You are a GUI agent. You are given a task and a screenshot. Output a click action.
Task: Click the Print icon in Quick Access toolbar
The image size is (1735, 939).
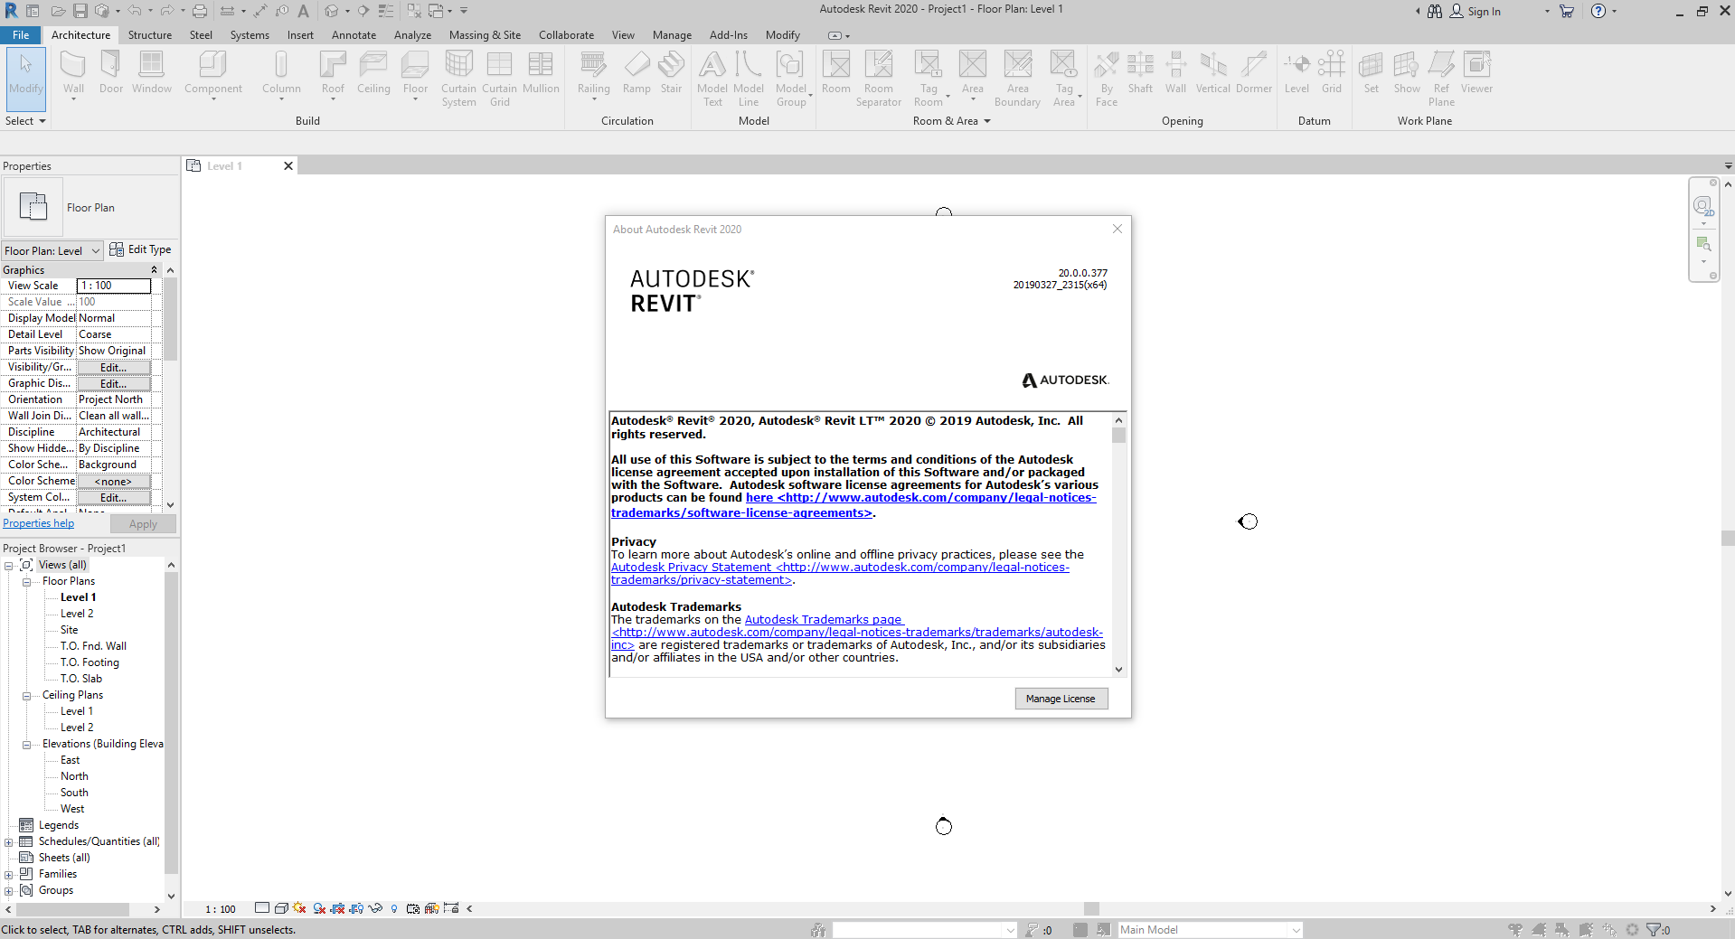click(199, 11)
